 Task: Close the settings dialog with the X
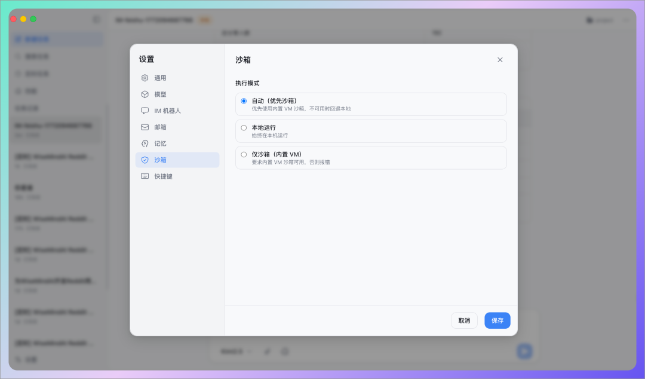[x=500, y=60]
